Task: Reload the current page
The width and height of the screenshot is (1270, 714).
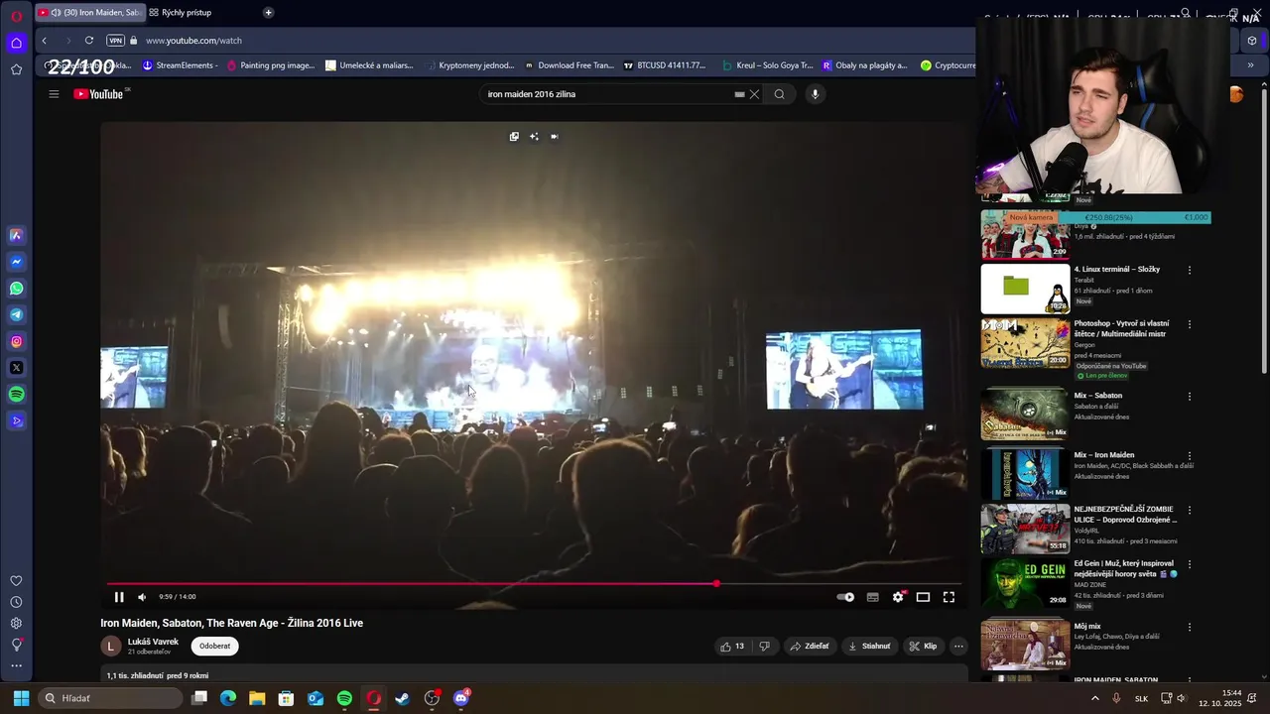Action: click(x=89, y=41)
